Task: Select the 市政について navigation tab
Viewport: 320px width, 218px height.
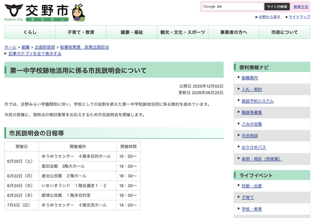Action: 285,32
